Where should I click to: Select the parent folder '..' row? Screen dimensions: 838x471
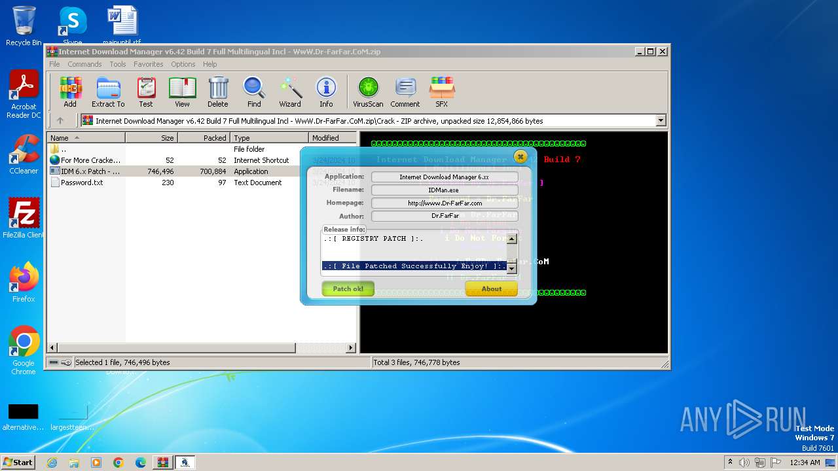[x=202, y=149]
